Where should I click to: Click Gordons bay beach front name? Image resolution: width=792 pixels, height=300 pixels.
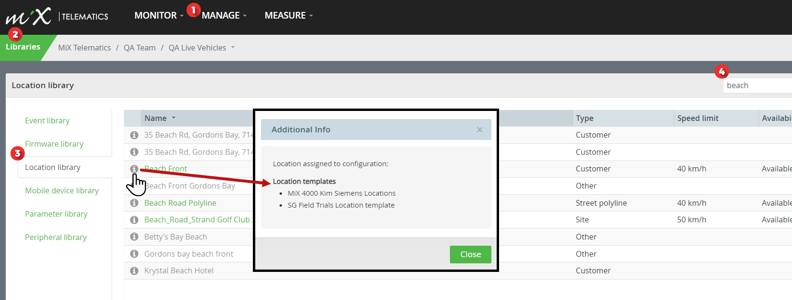pyautogui.click(x=188, y=254)
